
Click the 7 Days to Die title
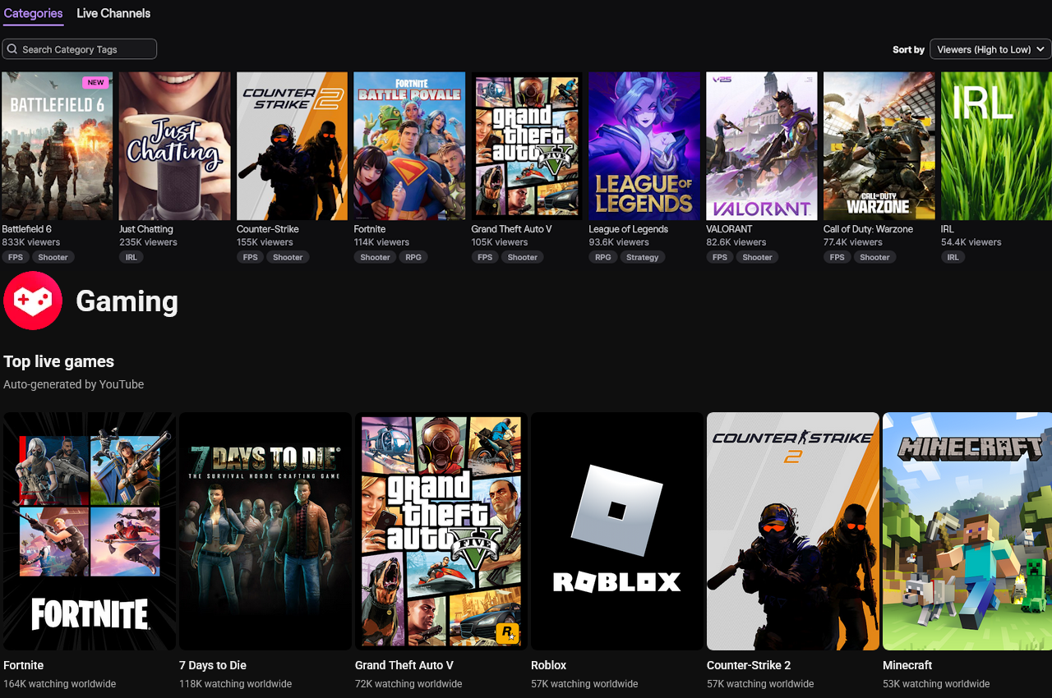tap(213, 665)
